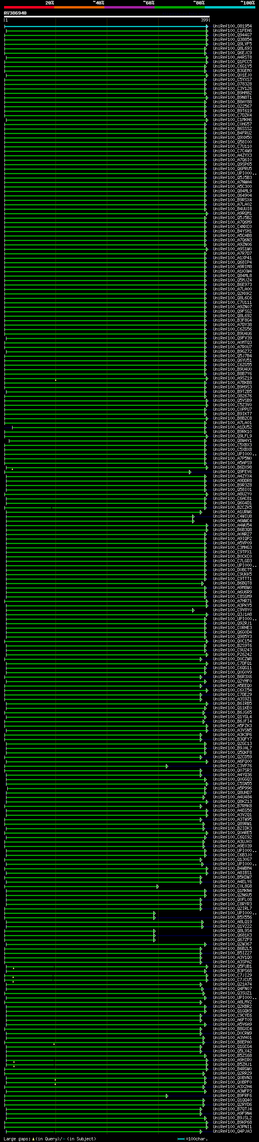
Task: Select hit UniRef100_B9T619
Action: [232, 111]
